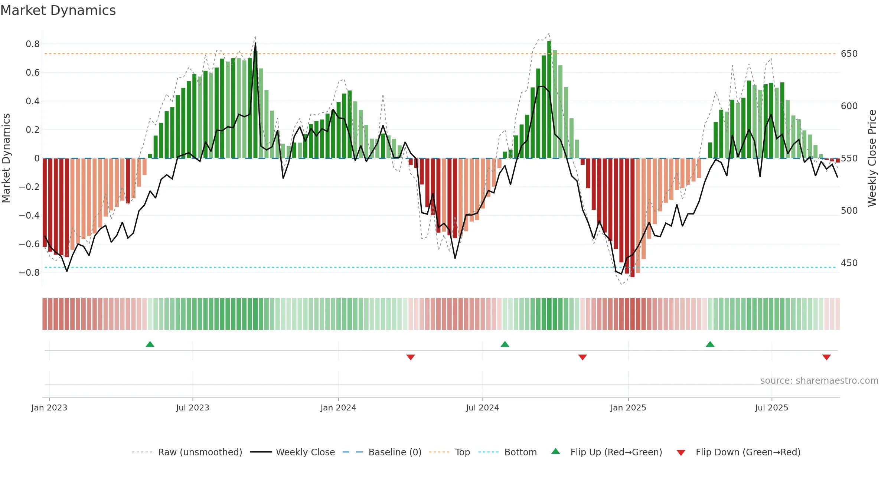891x501 pixels.
Task: Click the 500 price tick label
Action: click(x=849, y=211)
